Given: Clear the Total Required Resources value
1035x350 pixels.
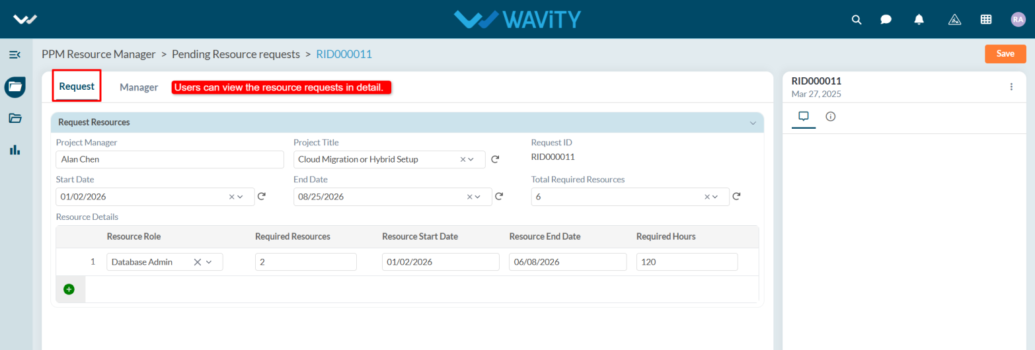Looking at the screenshot, I should (707, 197).
